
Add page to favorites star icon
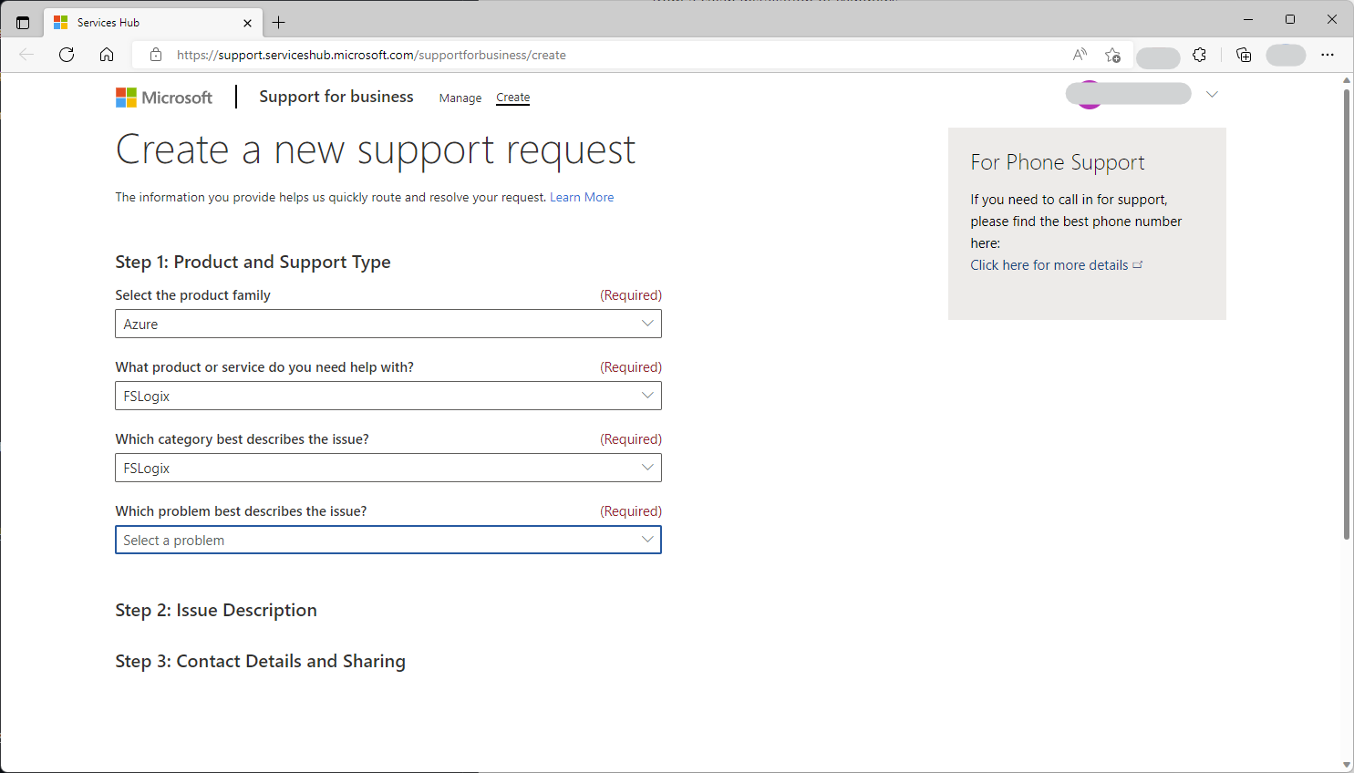(x=1112, y=55)
